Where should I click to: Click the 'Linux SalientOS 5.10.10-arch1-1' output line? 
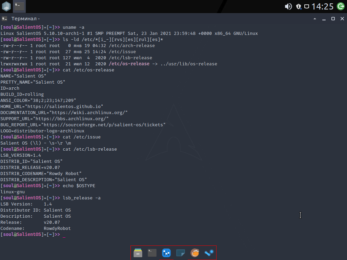(129, 34)
